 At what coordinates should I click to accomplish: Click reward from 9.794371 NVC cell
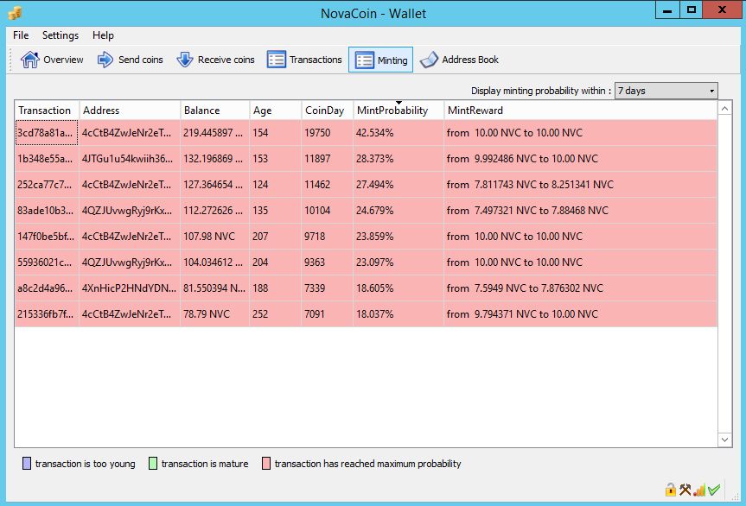tap(580, 314)
